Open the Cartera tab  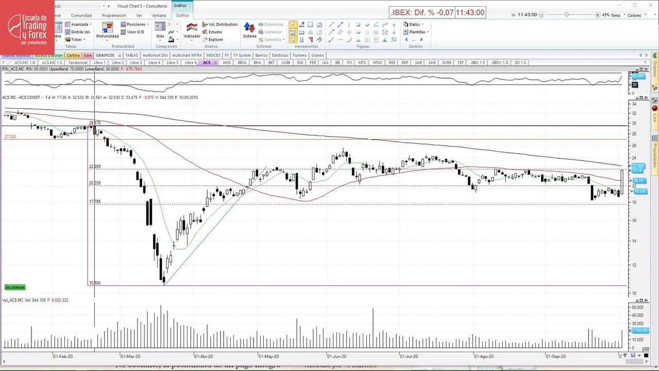click(x=73, y=55)
